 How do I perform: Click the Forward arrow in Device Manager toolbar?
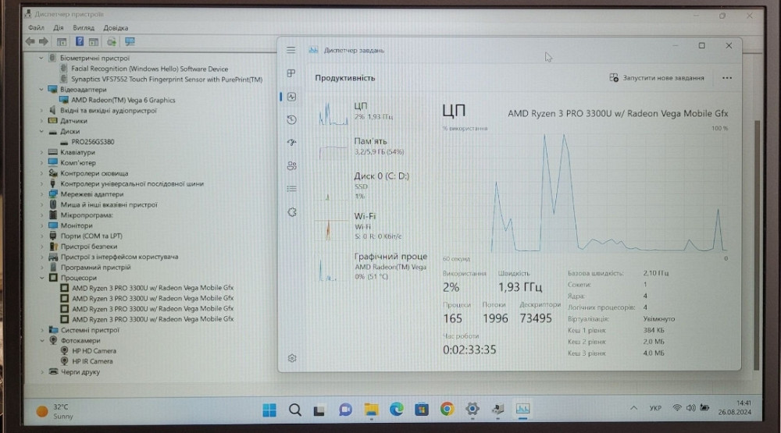pyautogui.click(x=44, y=42)
